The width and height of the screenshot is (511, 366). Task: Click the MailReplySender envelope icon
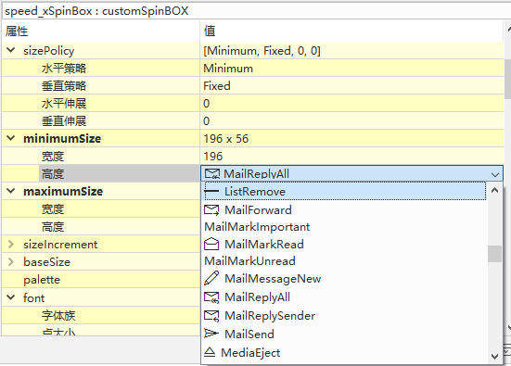pos(211,316)
